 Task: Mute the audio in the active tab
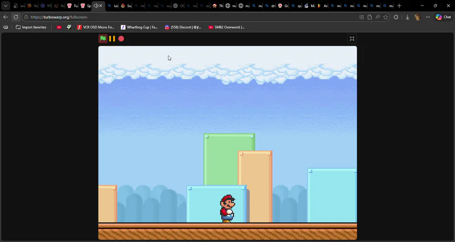point(96,6)
